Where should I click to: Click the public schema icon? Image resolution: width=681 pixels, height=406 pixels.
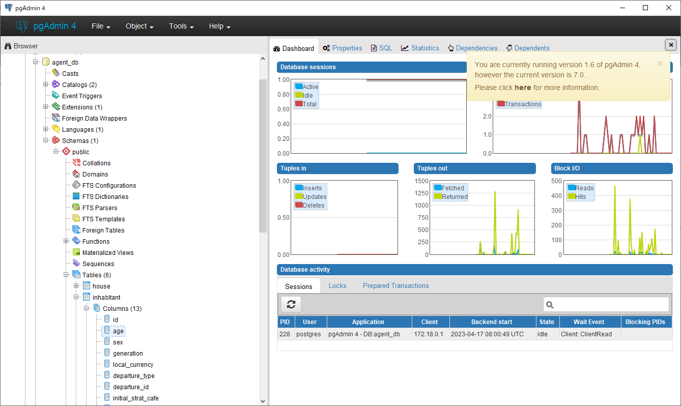(66, 152)
